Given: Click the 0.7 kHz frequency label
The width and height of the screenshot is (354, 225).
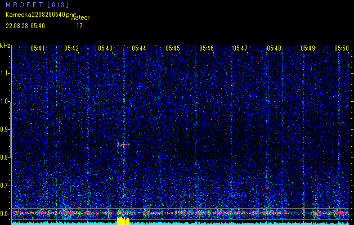Looking at the screenshot, I should [5, 186].
